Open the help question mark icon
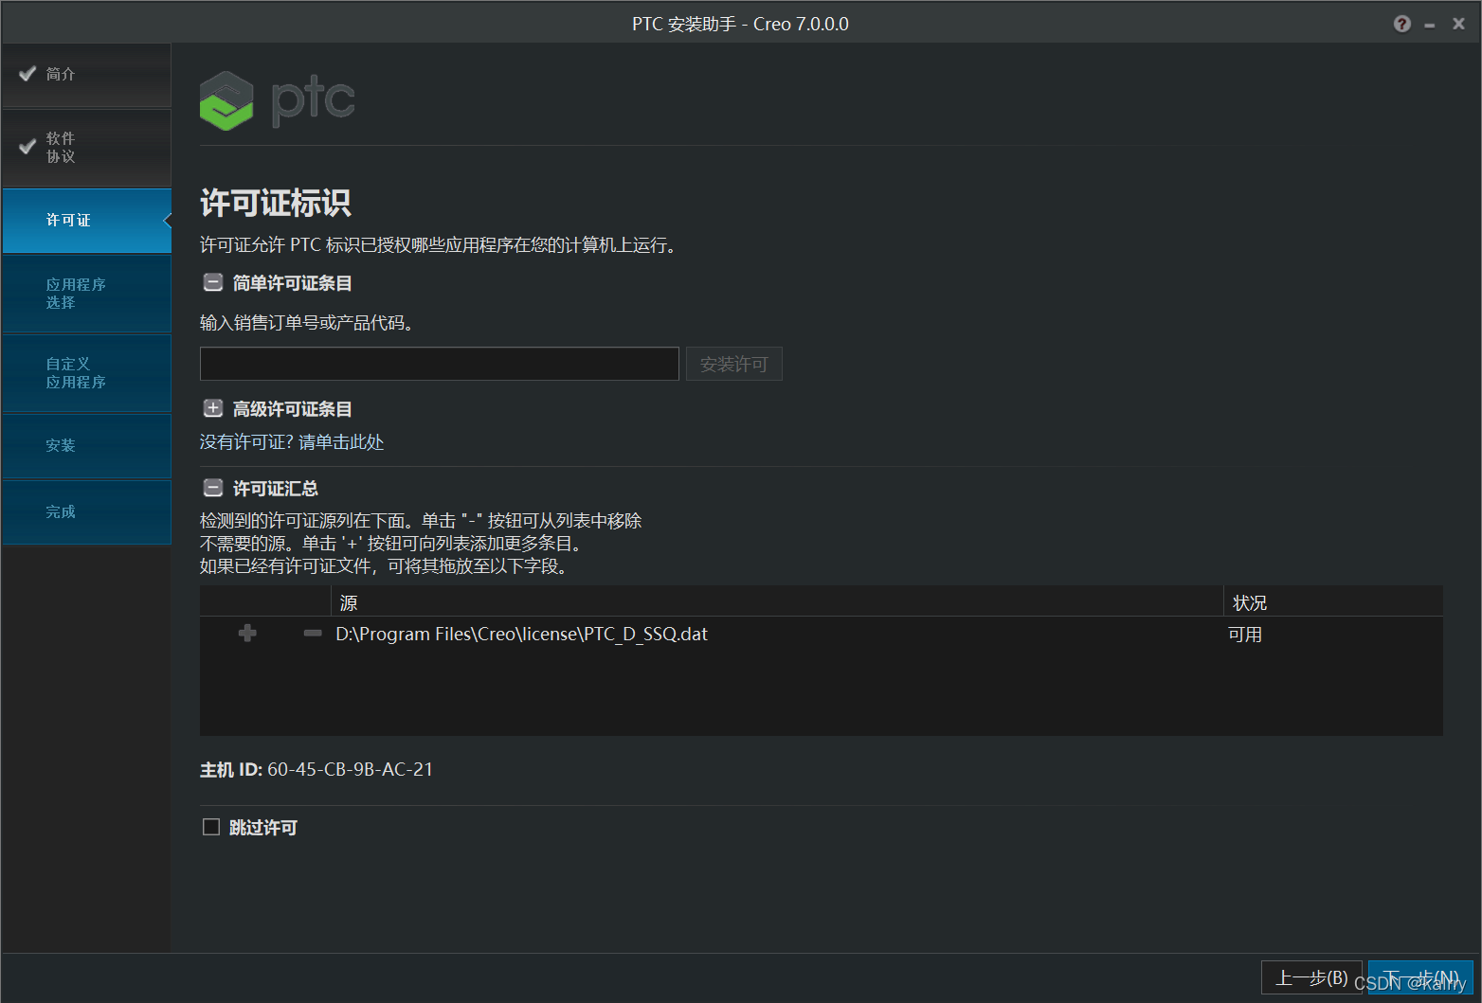The width and height of the screenshot is (1482, 1003). (1402, 24)
